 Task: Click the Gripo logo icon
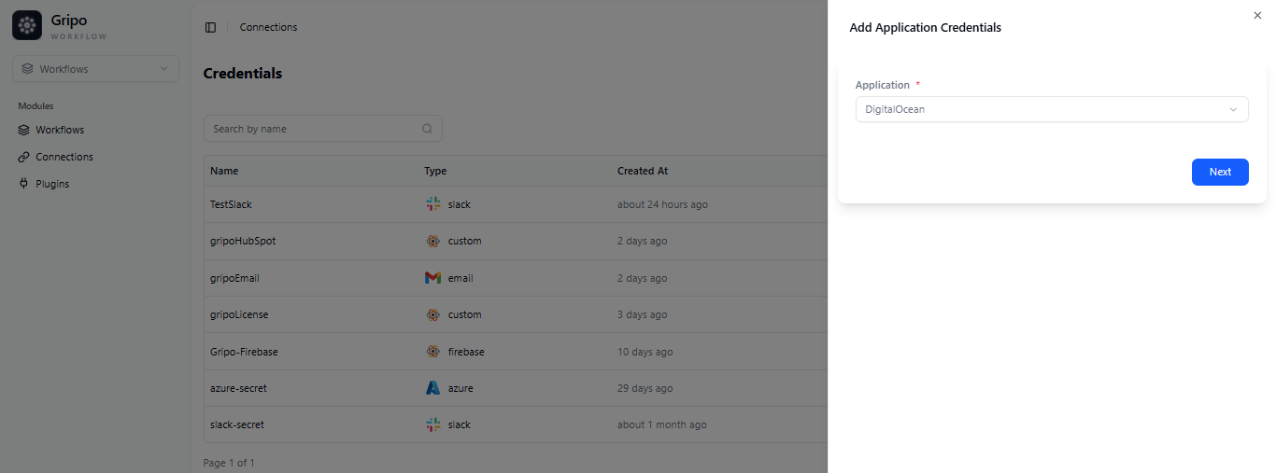[x=27, y=25]
